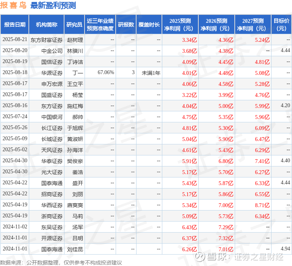Click researcher 赵树理
Screen dimensions: 292x266
click(x=75, y=40)
